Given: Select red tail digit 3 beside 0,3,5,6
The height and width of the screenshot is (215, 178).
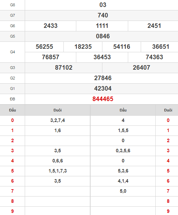Looking at the screenshot, I should coord(168,151).
